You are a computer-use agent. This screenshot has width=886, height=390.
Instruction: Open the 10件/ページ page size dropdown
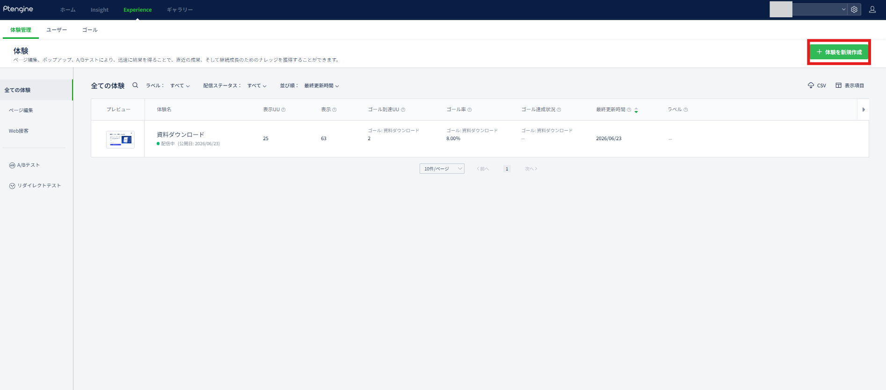[x=442, y=169]
